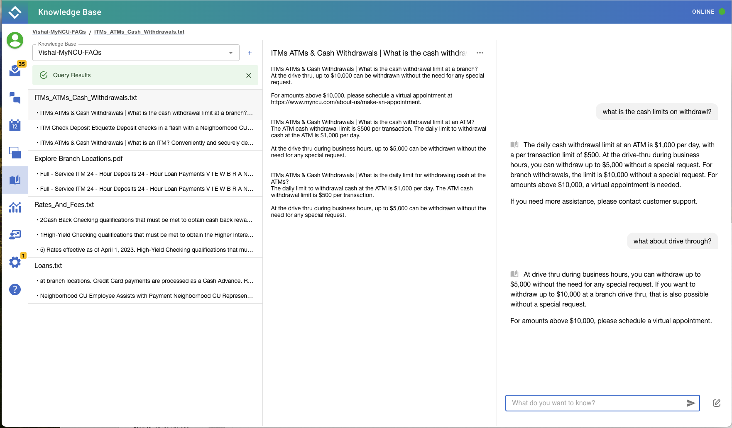This screenshot has width=732, height=428.
Task: Select the Rates_And_Fees.txt result heading
Action: click(x=64, y=204)
